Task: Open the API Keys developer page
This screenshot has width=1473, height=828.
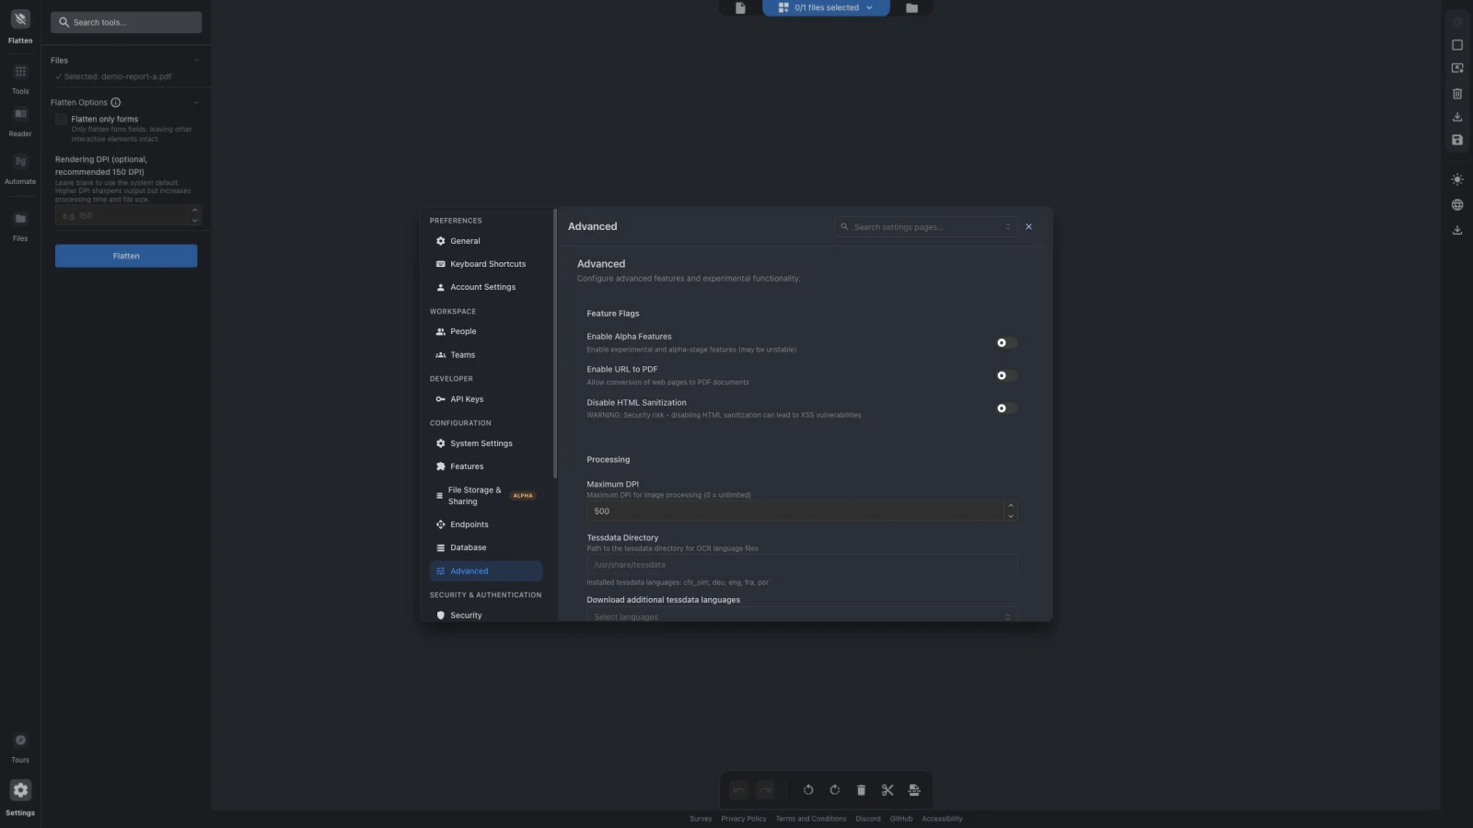Action: 486,399
